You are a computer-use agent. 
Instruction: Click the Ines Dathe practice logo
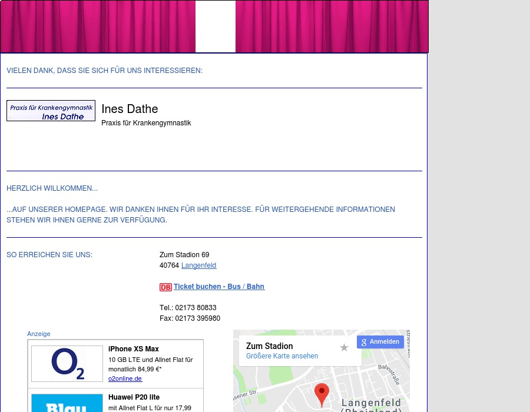click(51, 111)
